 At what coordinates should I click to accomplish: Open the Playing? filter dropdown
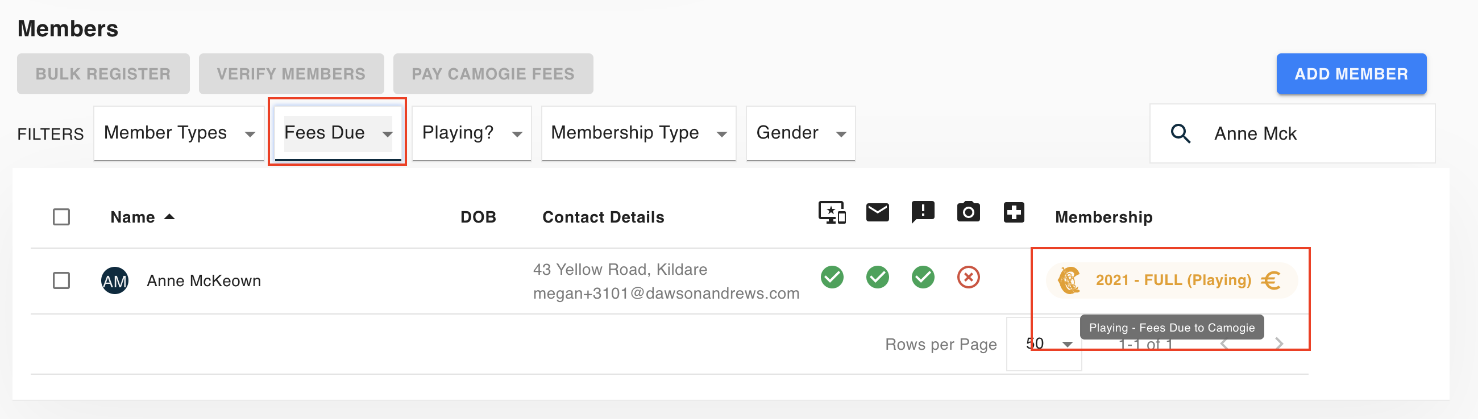[x=472, y=133]
